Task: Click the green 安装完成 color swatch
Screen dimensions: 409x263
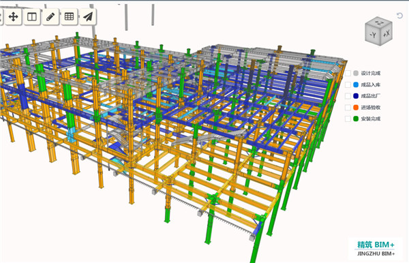Action: pos(356,119)
